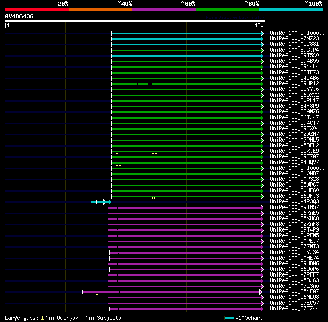Pick the UniRef100_A2WZM7 label
Image resolution: width=328 pixels, height=322 pixels.
(x=294, y=134)
